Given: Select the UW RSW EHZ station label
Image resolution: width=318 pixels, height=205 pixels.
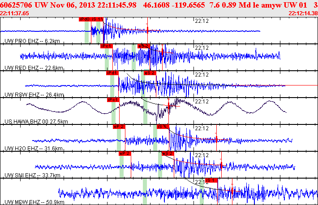Looking at the screenshot, I should coord(34,95).
